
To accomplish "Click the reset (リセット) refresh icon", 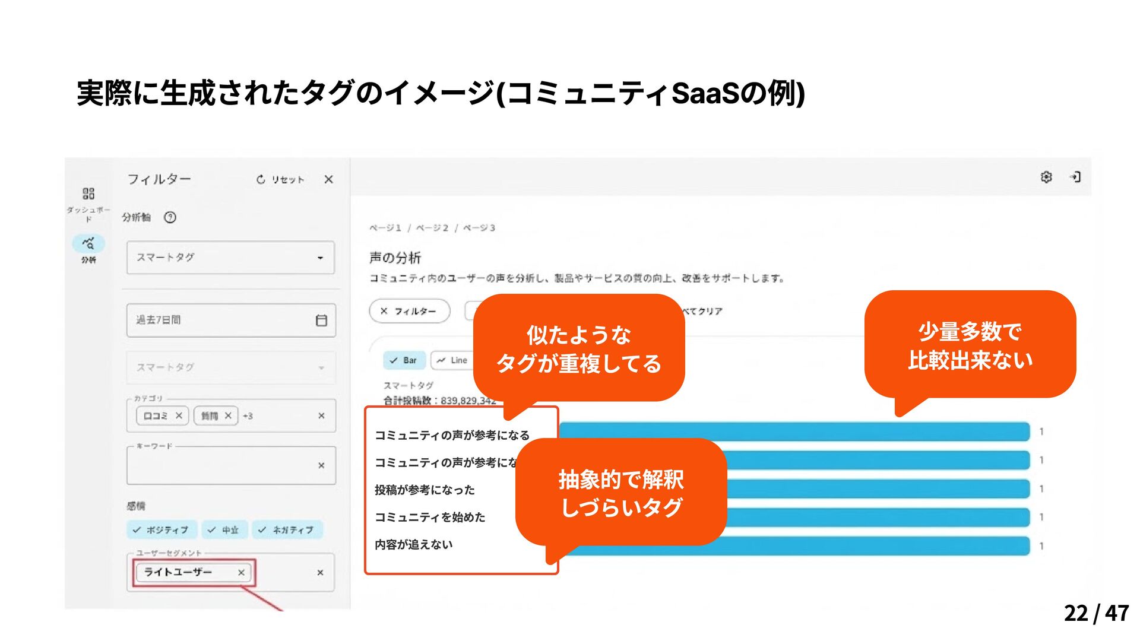I will coord(261,179).
